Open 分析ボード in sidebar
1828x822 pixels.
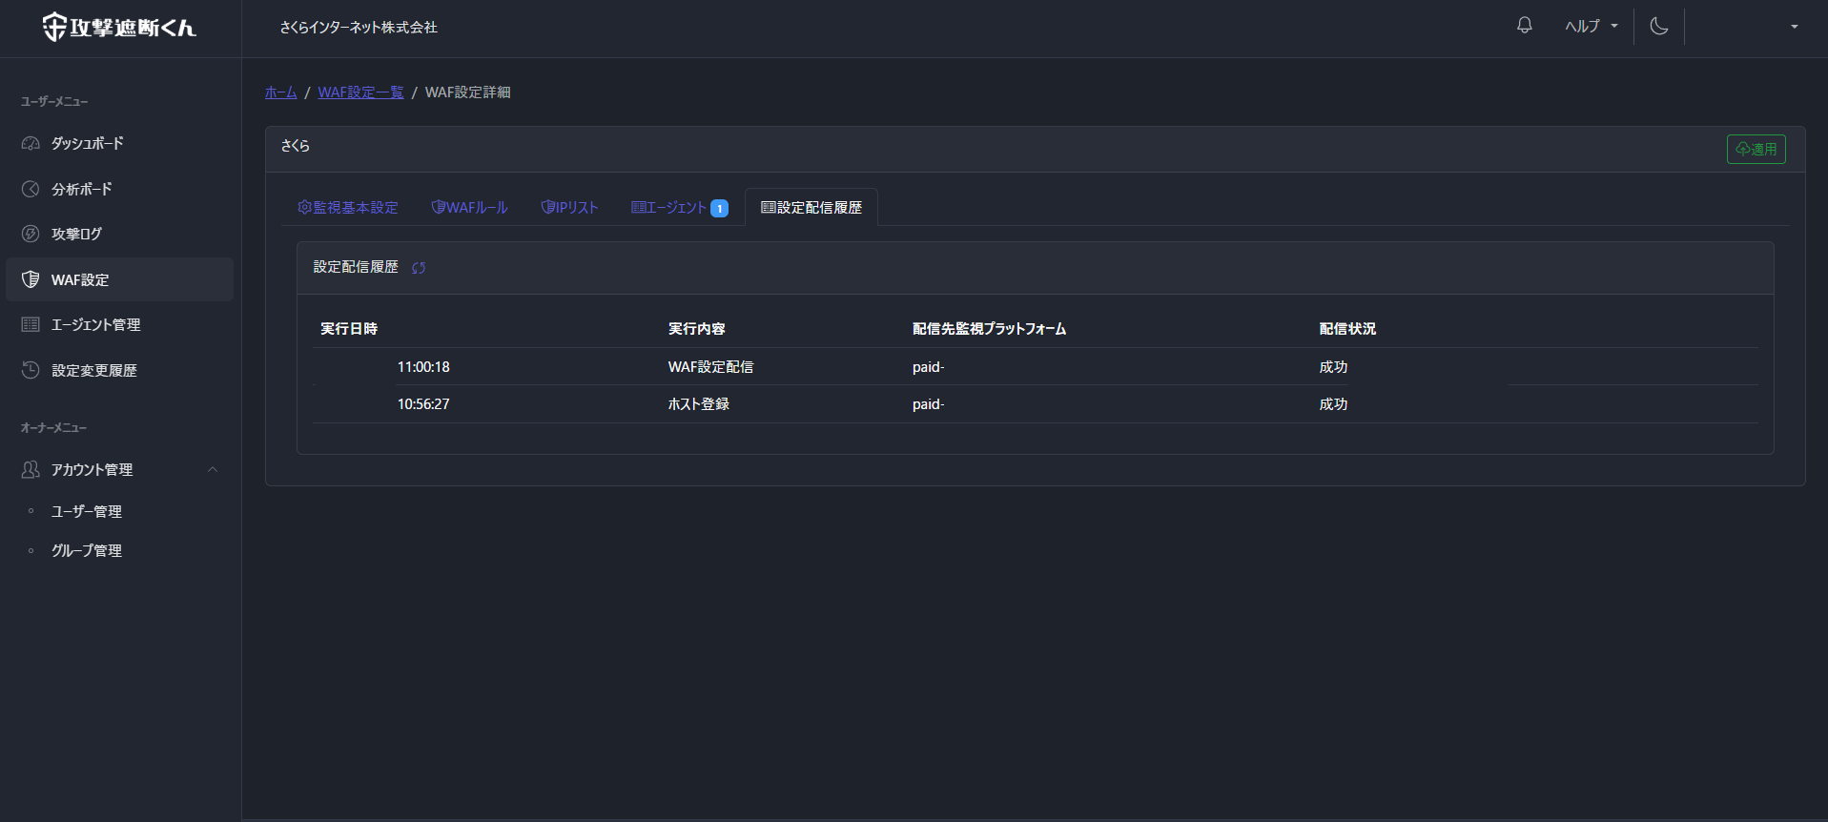coord(81,189)
